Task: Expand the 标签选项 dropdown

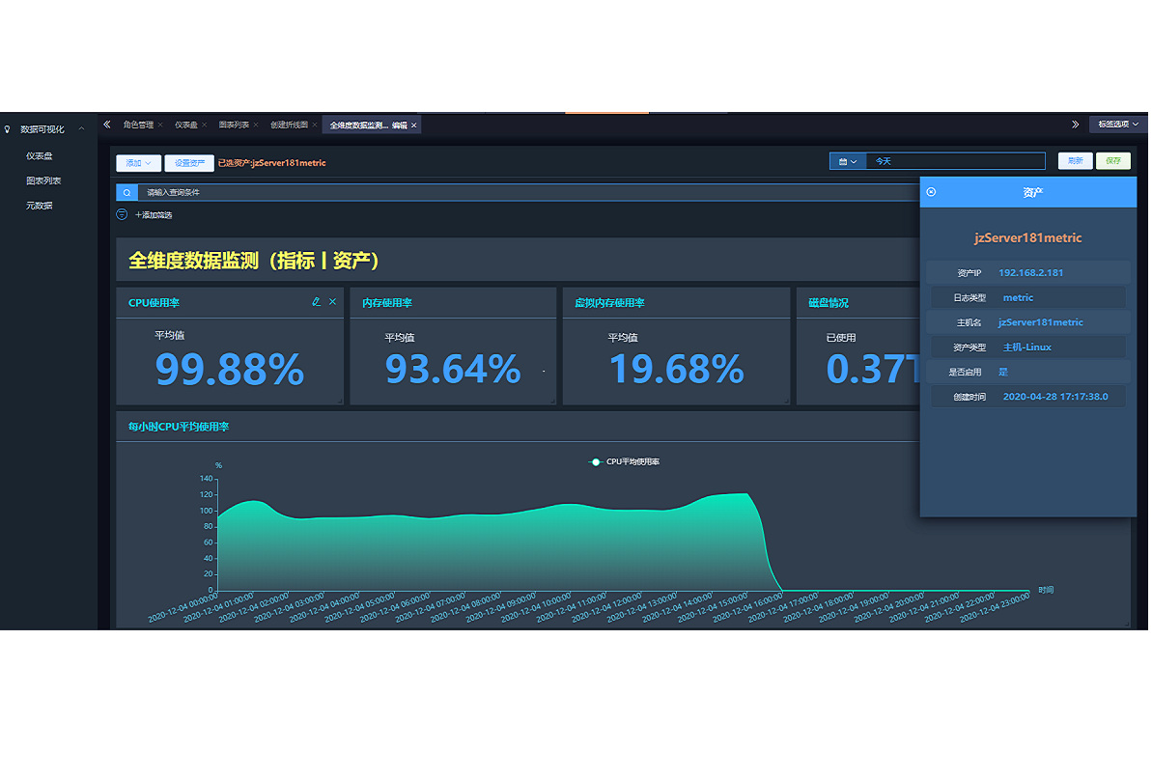Action: [x=1118, y=125]
